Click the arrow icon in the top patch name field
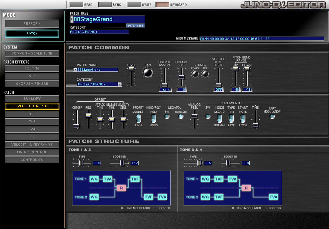Image resolution: width=329 pixels, height=229 pixels. tap(72, 19)
